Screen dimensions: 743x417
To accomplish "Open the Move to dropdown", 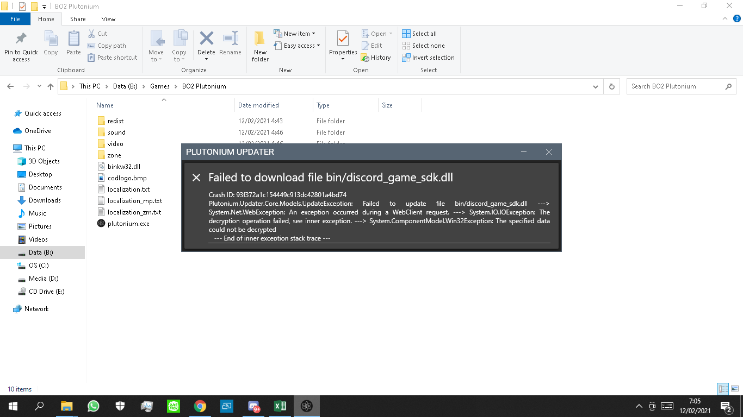I will pyautogui.click(x=156, y=46).
